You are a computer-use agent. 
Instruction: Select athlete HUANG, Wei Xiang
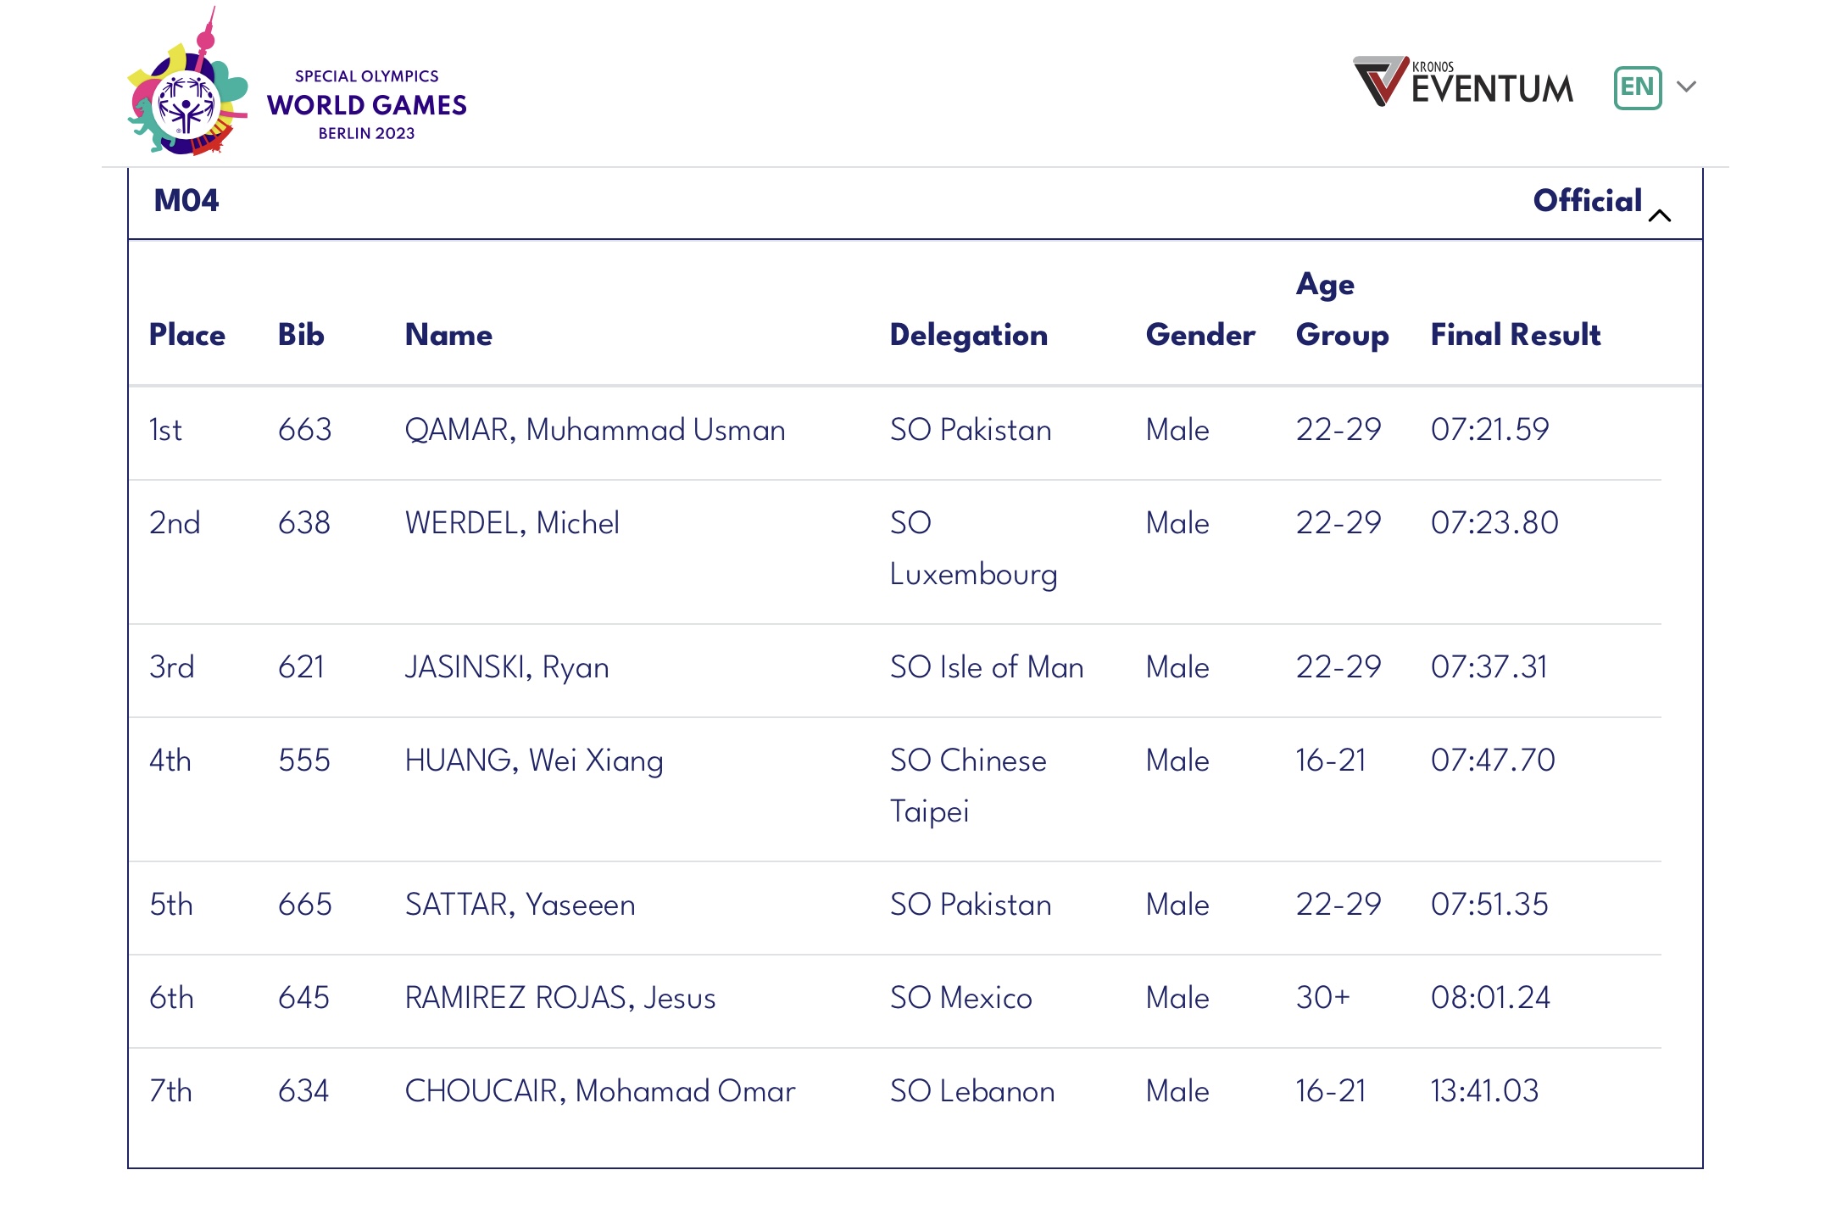[x=534, y=760]
